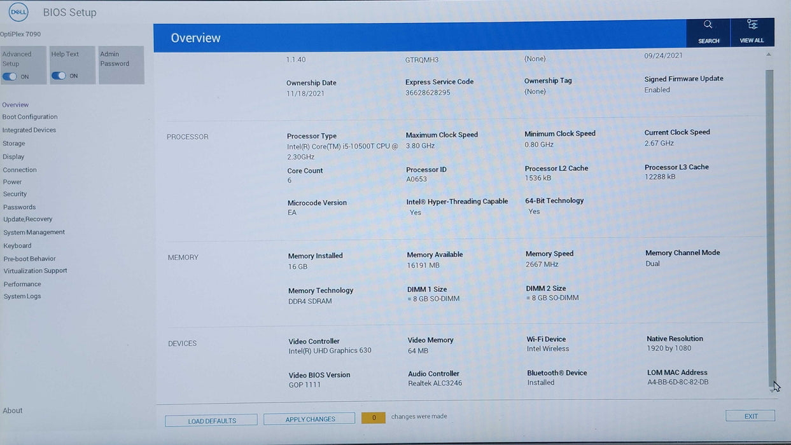This screenshot has width=791, height=445.
Task: Open the System Logs section
Action: coord(22,297)
